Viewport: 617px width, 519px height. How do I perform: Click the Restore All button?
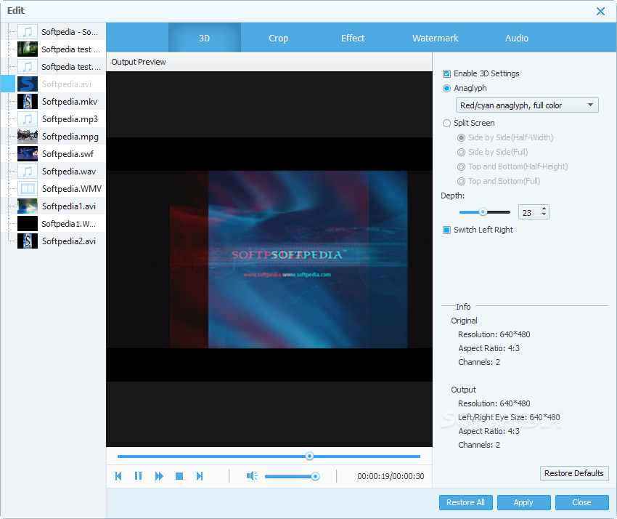point(465,502)
